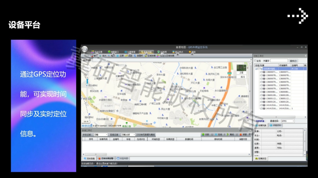
Task: Select the 高德地图 map document tab
Action: coord(87,60)
